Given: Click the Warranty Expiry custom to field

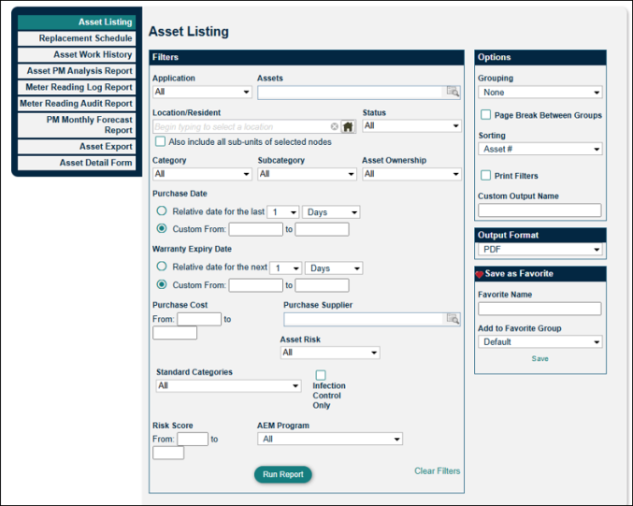Looking at the screenshot, I should click(x=323, y=285).
